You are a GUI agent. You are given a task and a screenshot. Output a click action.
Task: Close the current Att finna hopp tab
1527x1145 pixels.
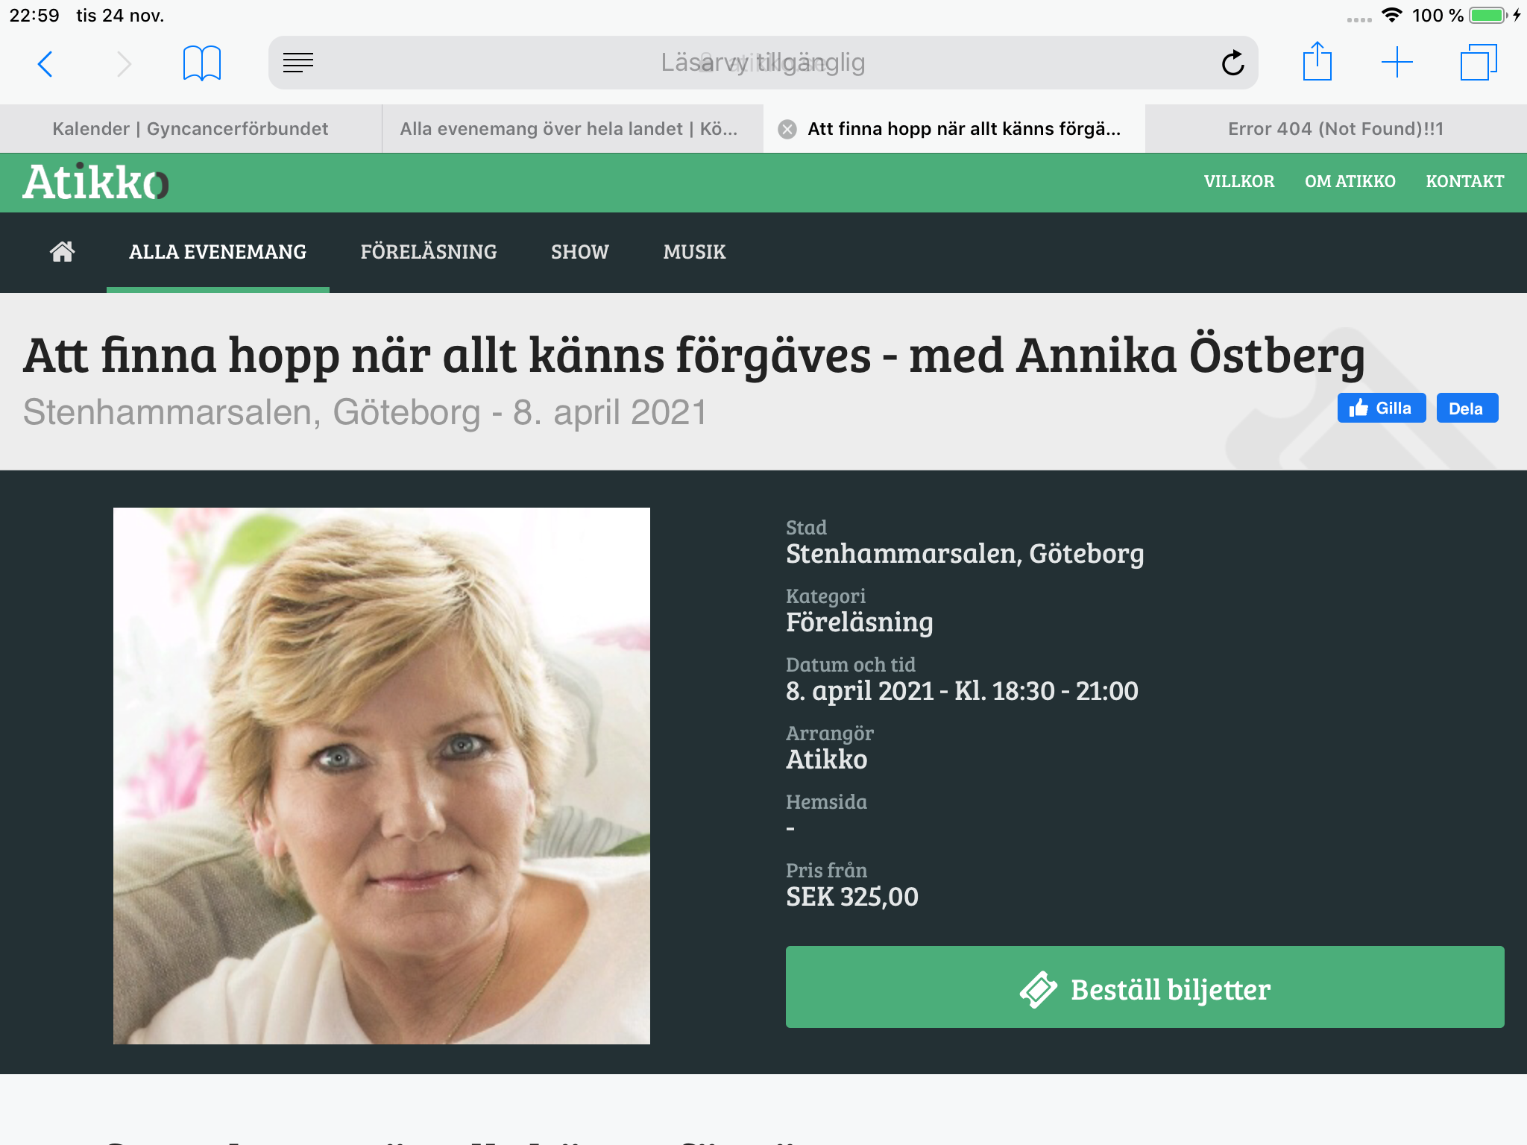pos(787,130)
